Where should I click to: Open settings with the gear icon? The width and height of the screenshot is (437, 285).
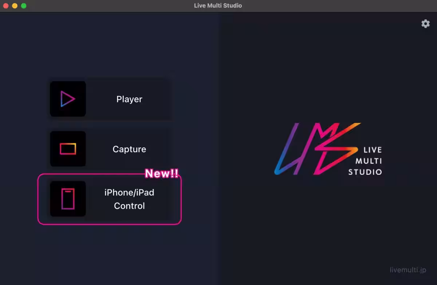(x=425, y=24)
